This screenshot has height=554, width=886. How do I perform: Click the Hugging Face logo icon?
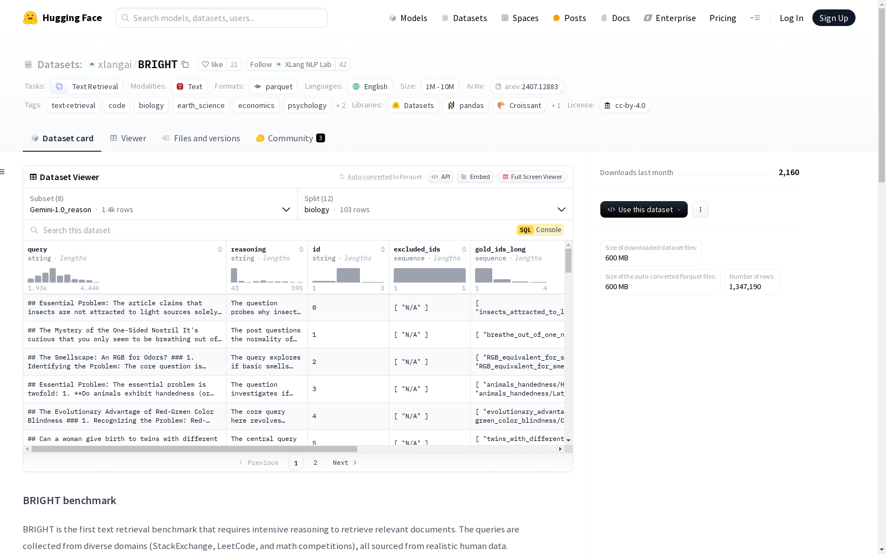click(x=30, y=18)
